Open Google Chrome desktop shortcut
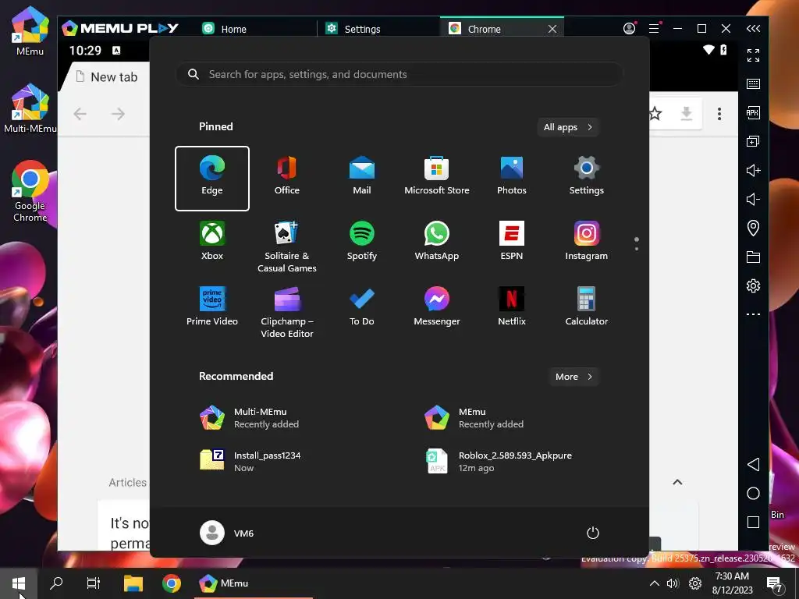799x599 pixels. [30, 192]
